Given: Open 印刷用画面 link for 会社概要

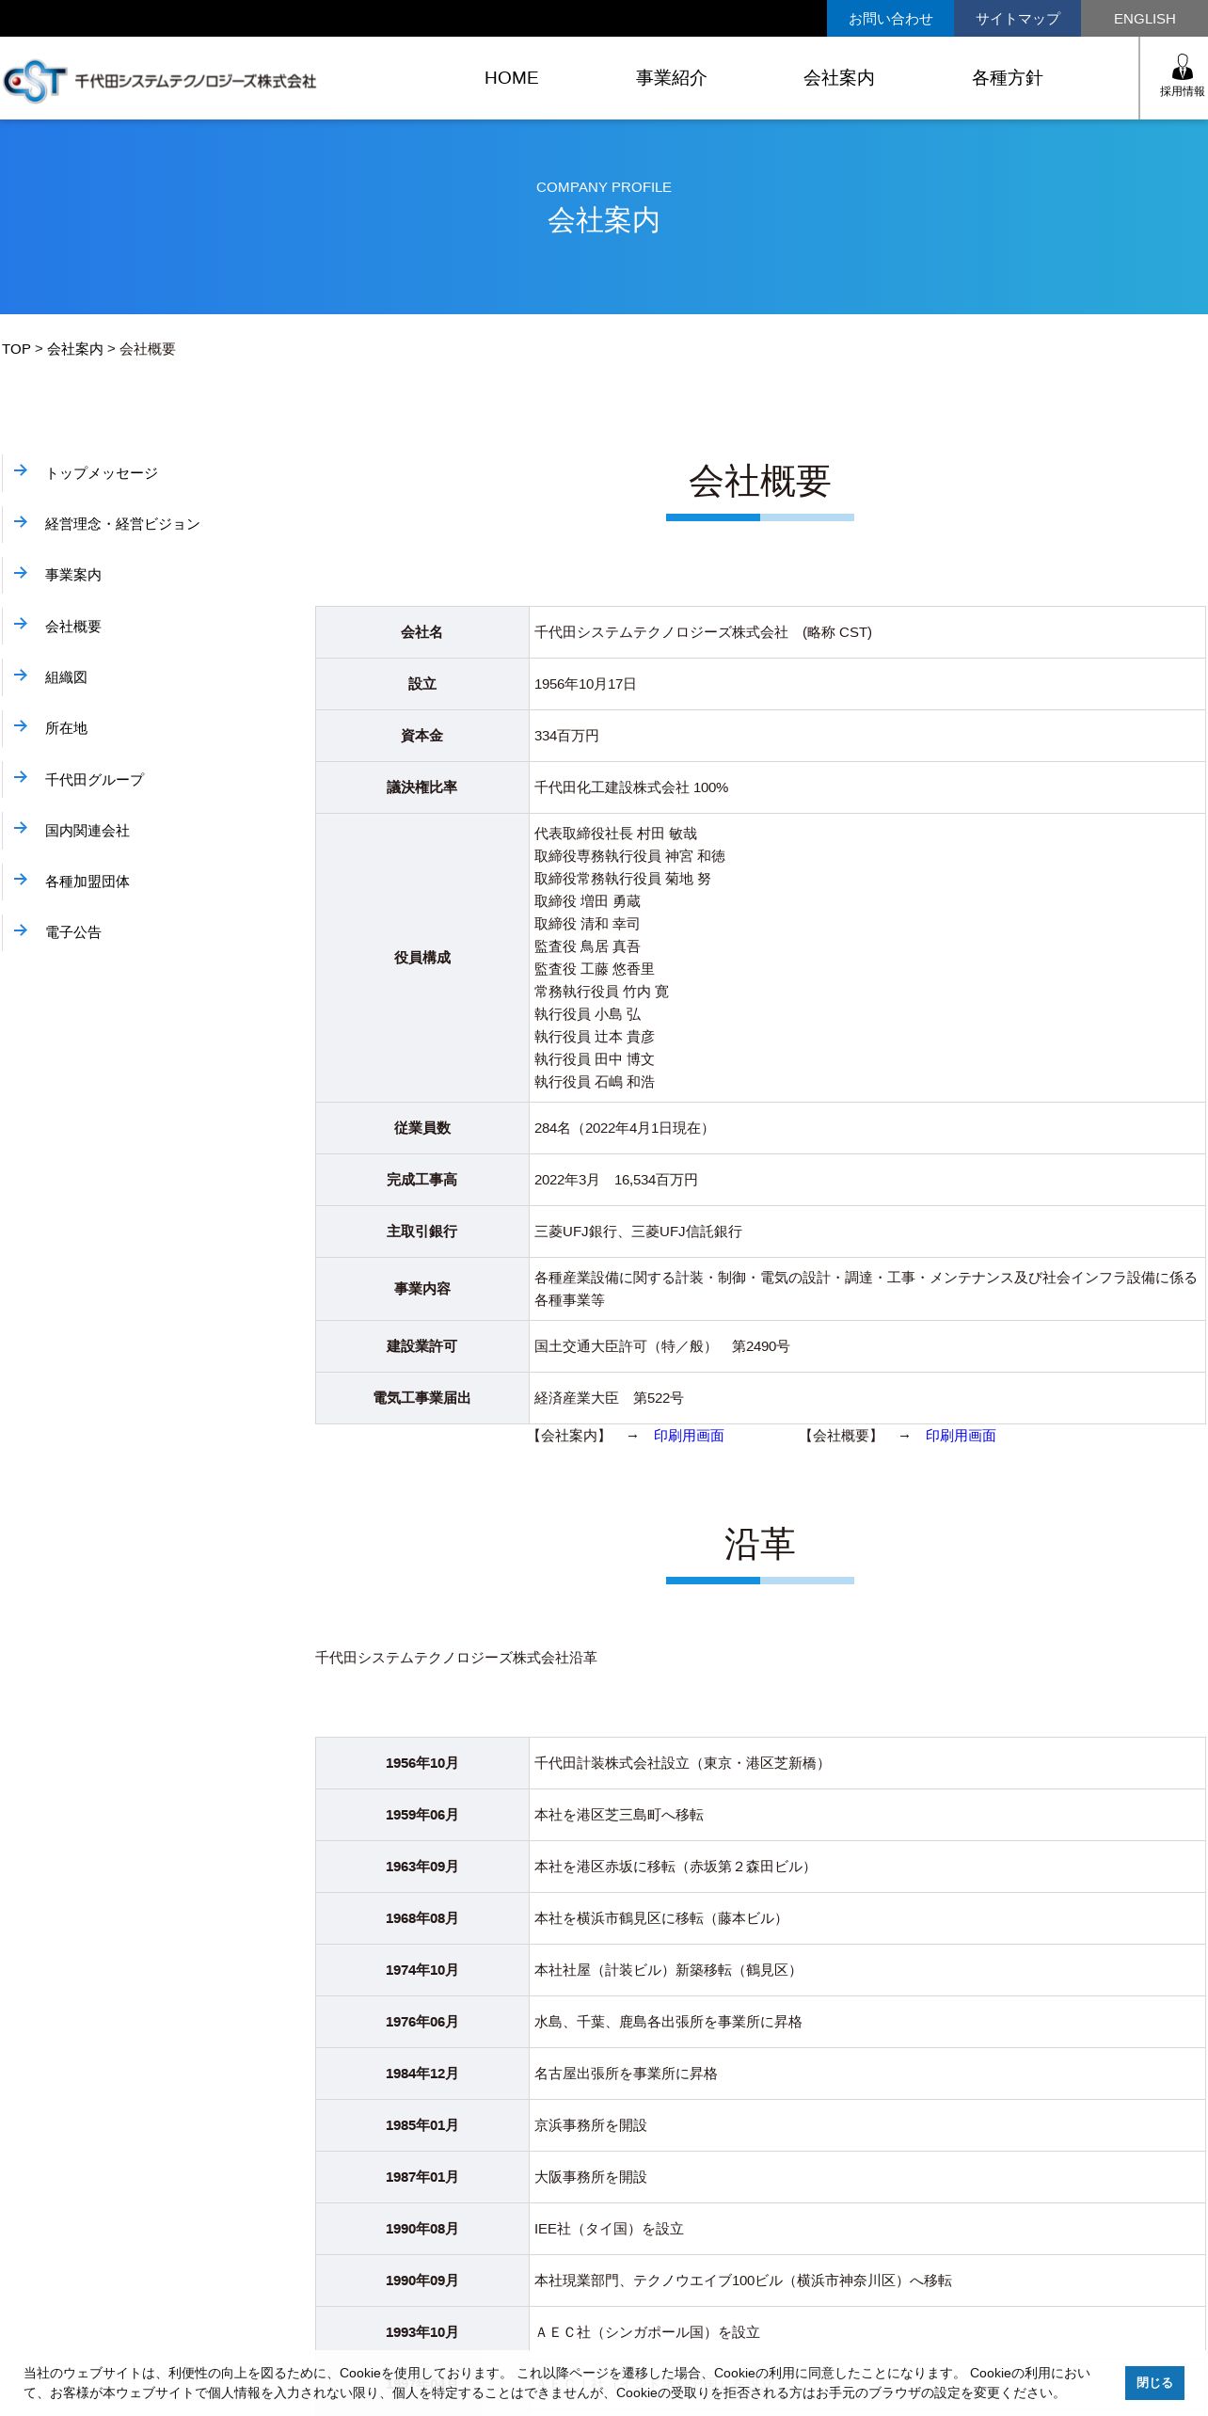Looking at the screenshot, I should tap(961, 1436).
